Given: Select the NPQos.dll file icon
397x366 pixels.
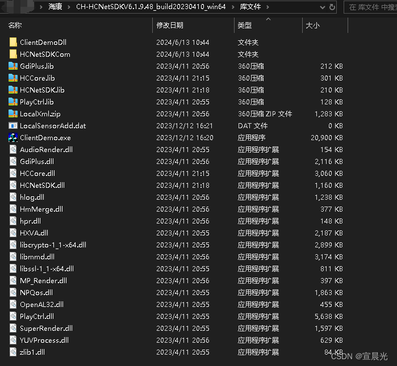Looking at the screenshot, I should point(13,292).
